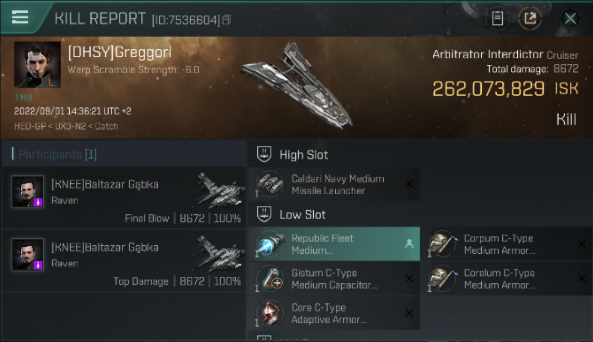
Task: Share the kill report externally
Action: 530,19
